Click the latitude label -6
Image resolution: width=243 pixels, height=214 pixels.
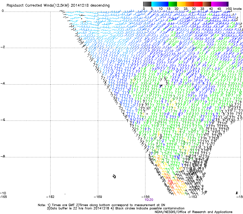(3, 120)
